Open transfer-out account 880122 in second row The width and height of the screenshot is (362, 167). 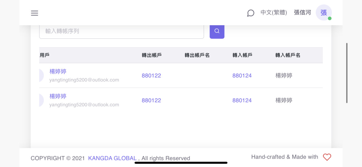click(151, 100)
